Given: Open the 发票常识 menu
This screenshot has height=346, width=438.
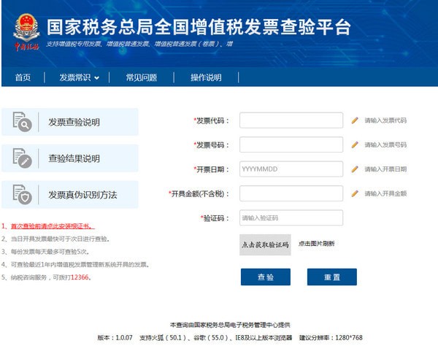Looking at the screenshot, I should coord(75,77).
